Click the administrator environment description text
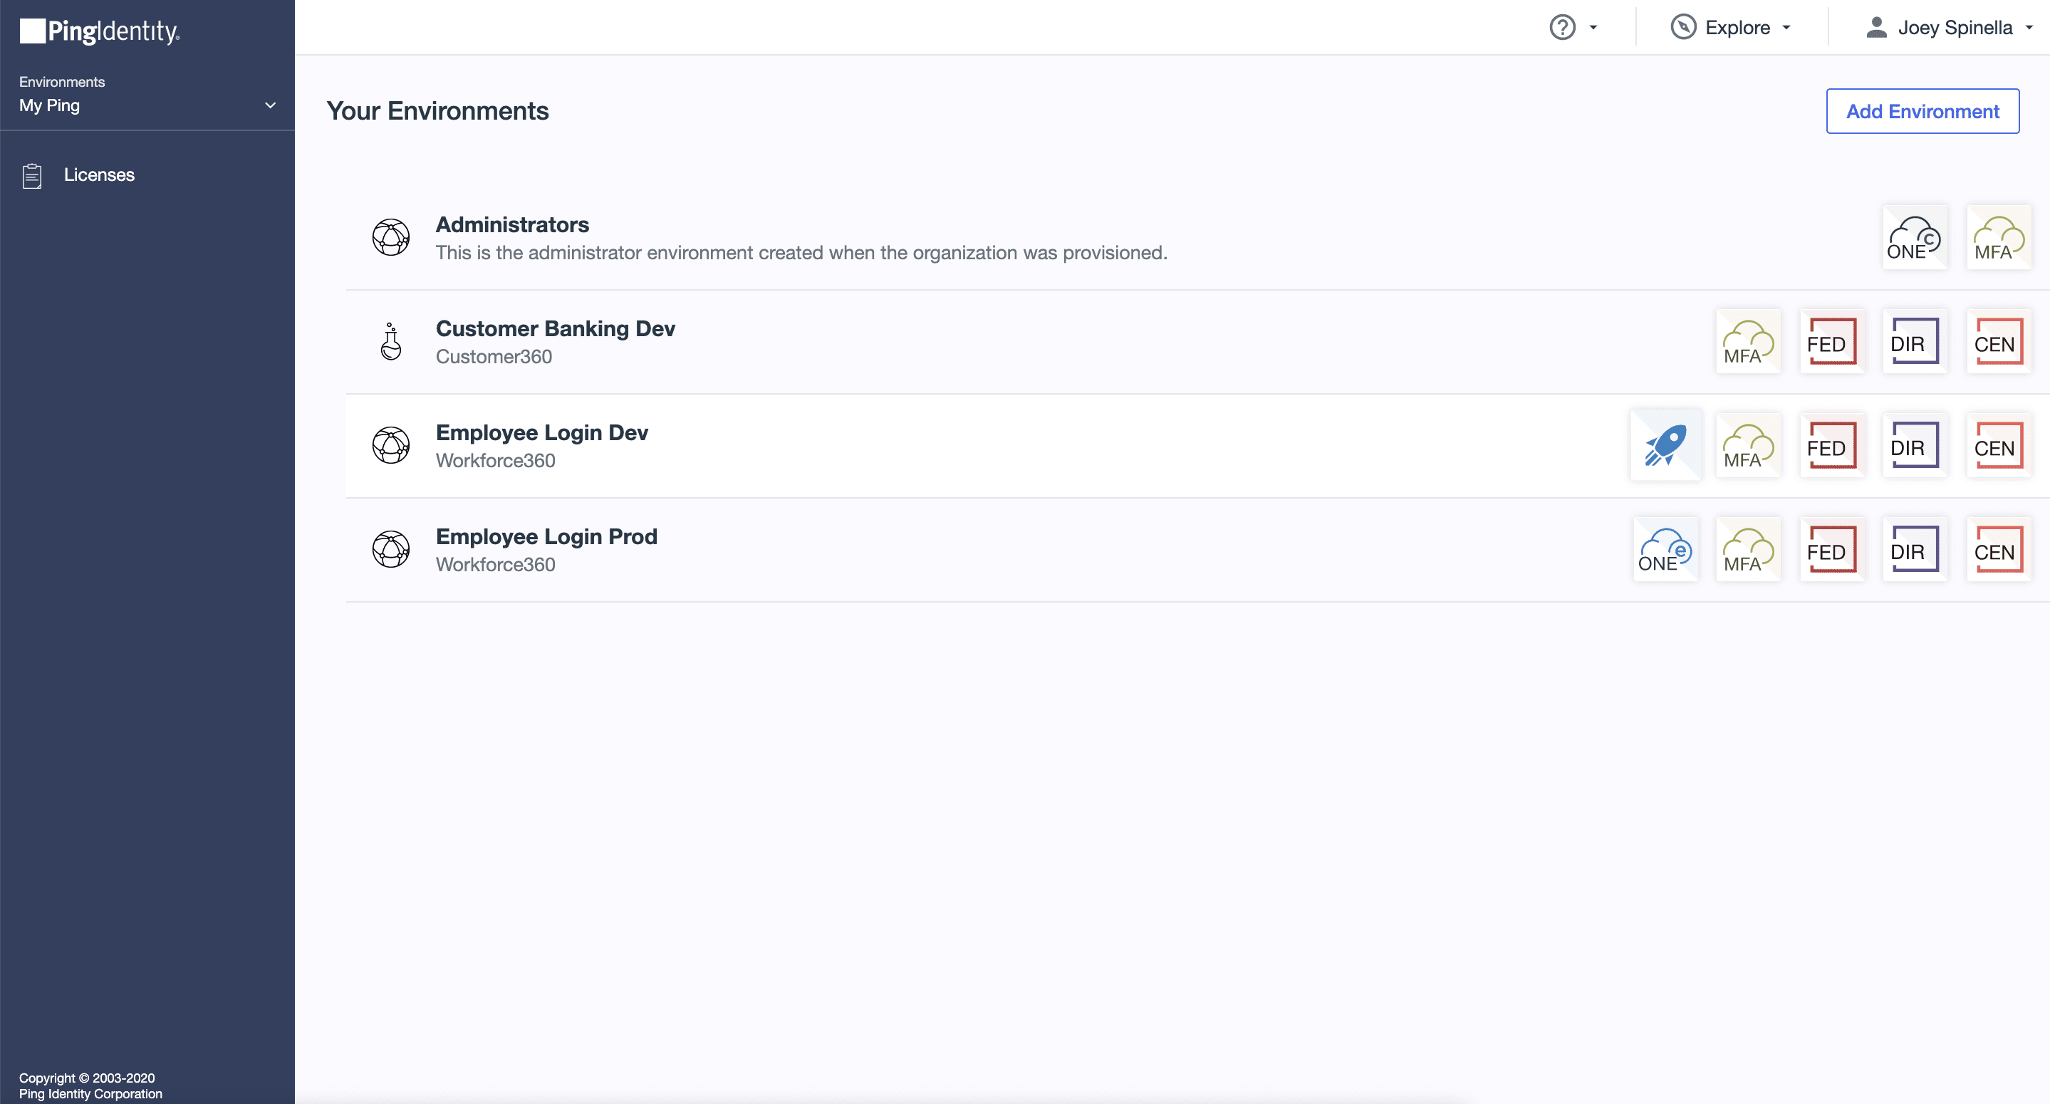Screen dimensions: 2050x1104 click(801, 253)
